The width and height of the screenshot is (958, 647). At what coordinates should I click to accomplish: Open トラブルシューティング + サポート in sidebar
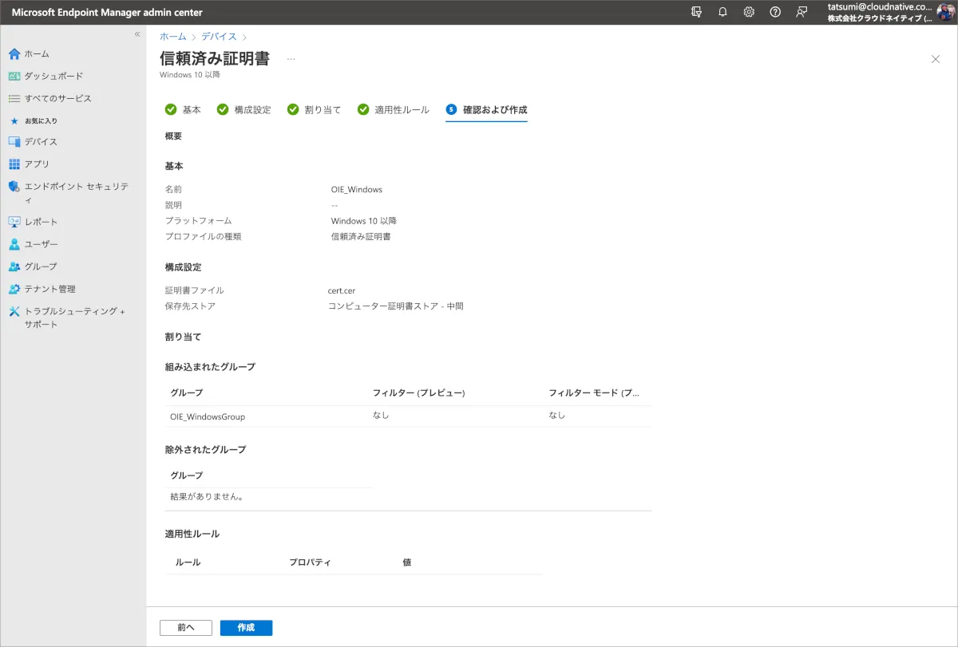tap(73, 318)
